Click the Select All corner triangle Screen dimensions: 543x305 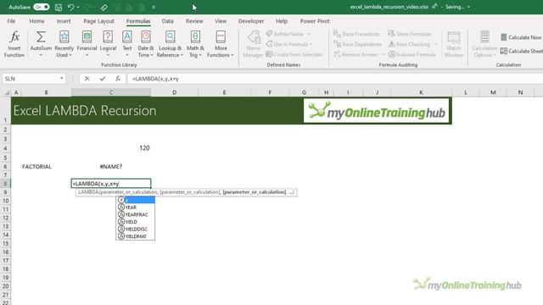7,92
